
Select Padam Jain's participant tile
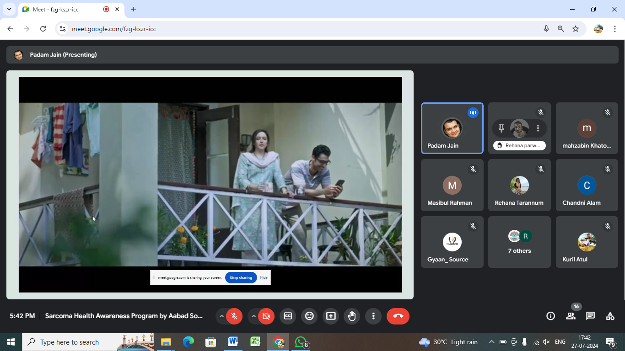pyautogui.click(x=452, y=128)
